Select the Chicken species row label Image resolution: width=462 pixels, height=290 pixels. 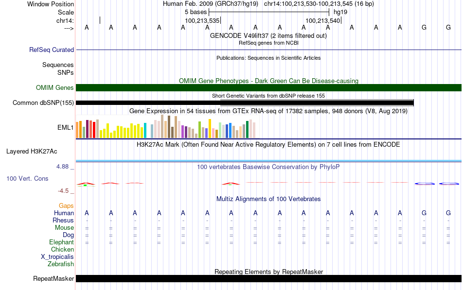click(x=62, y=249)
